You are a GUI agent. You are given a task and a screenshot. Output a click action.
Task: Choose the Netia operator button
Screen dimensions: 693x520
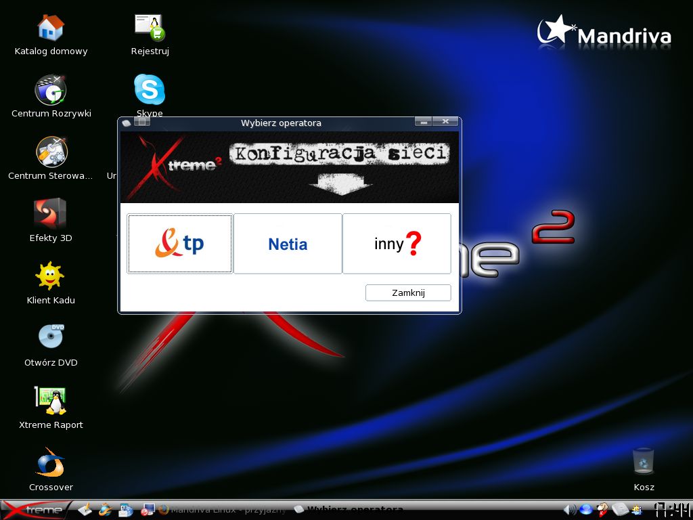pos(288,244)
